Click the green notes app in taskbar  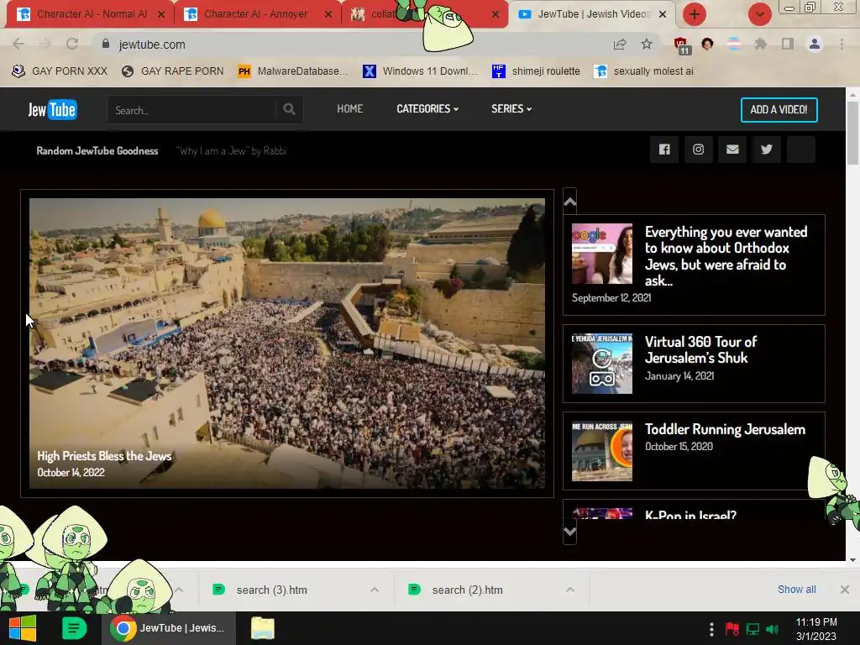[x=74, y=628]
